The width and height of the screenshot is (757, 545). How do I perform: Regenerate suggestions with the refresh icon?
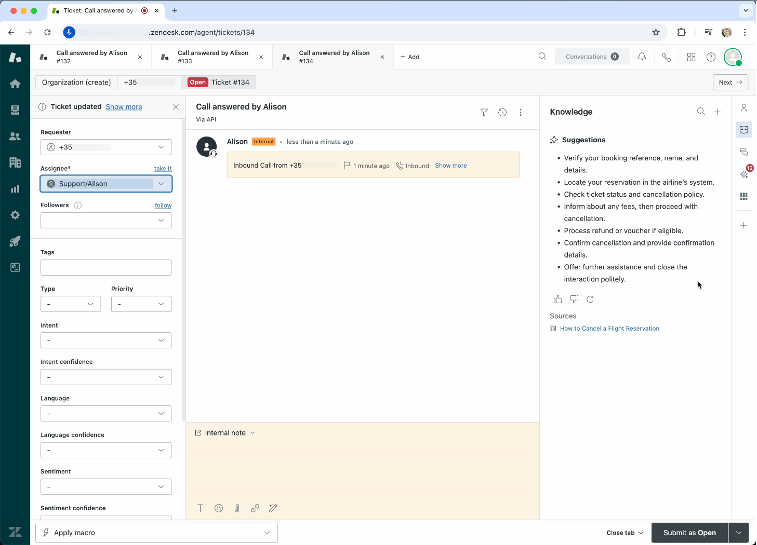[590, 299]
